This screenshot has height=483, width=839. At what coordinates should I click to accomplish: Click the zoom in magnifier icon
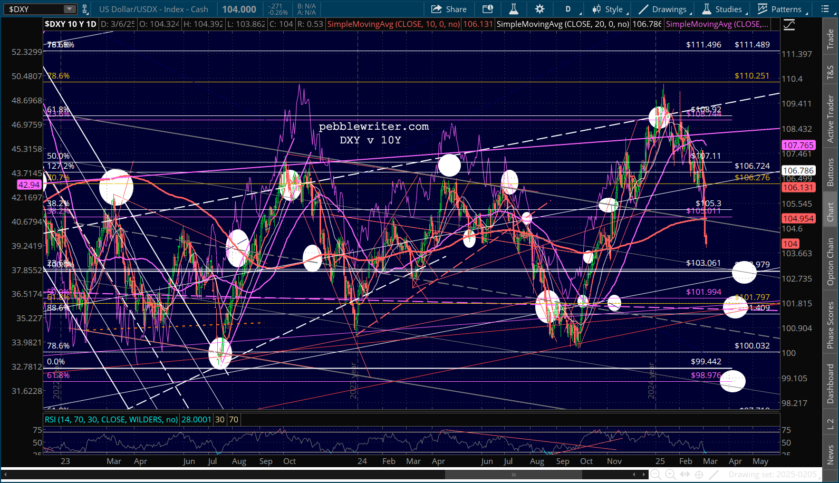tap(670, 475)
